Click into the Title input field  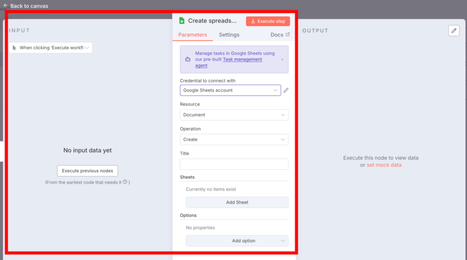click(x=234, y=164)
